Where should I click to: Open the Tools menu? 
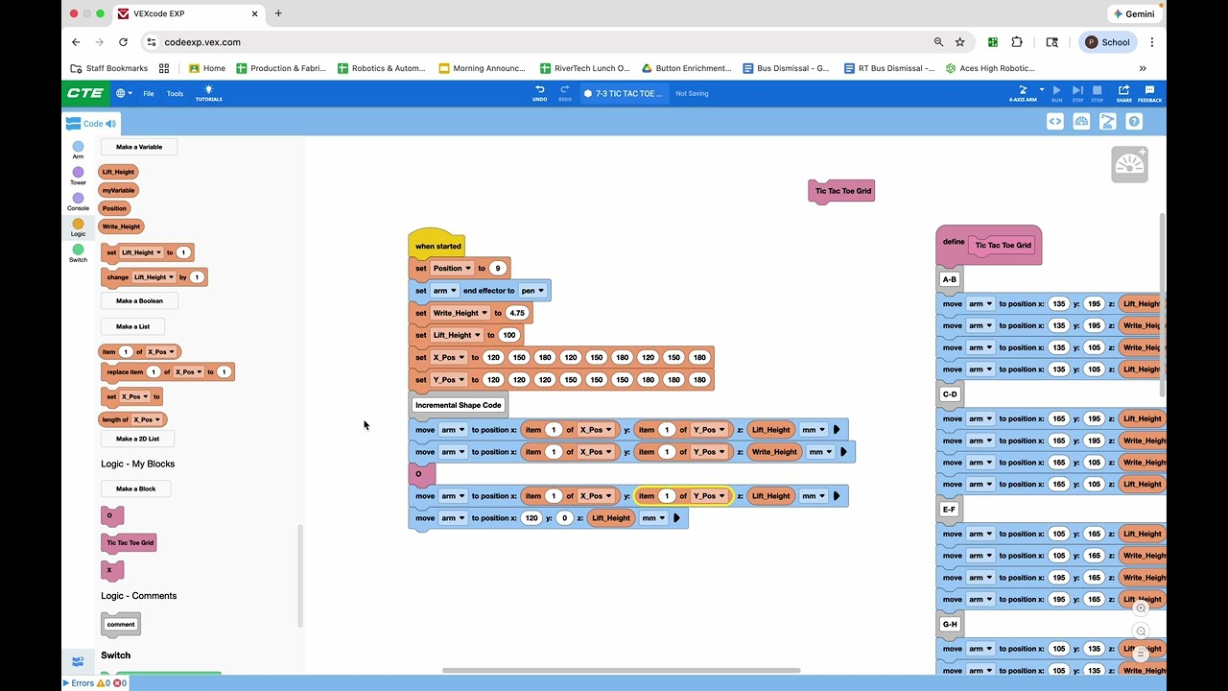(x=175, y=94)
